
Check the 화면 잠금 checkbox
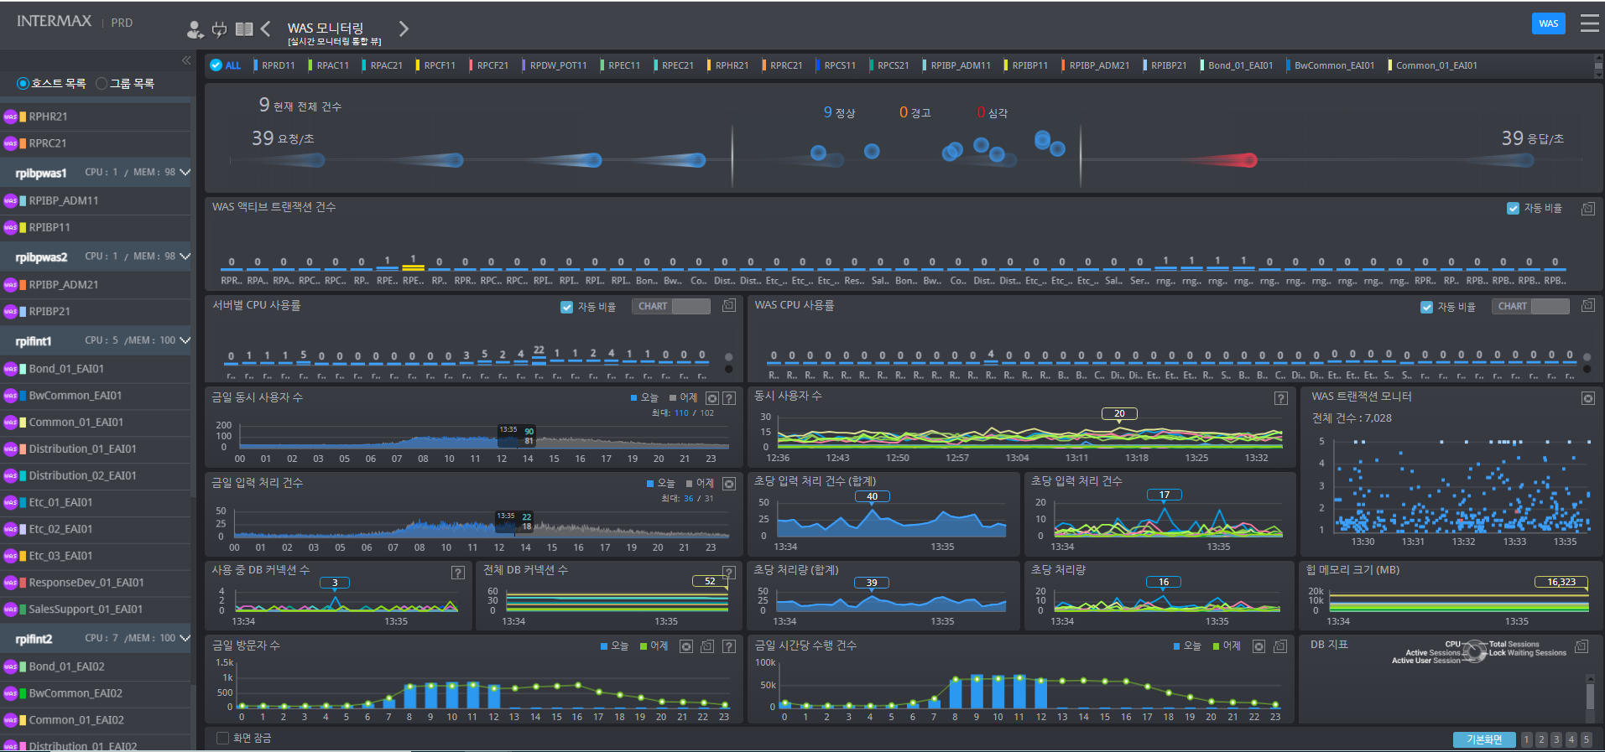(222, 738)
